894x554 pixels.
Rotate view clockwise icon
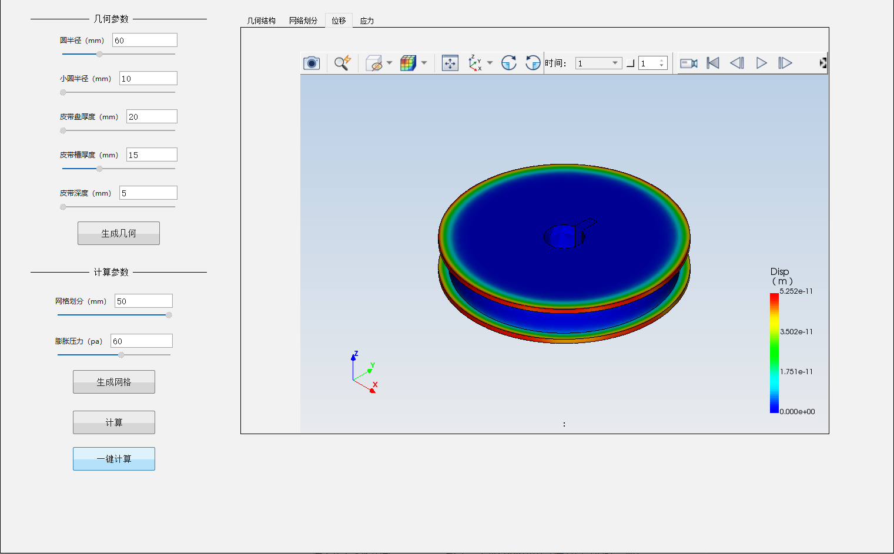click(508, 63)
